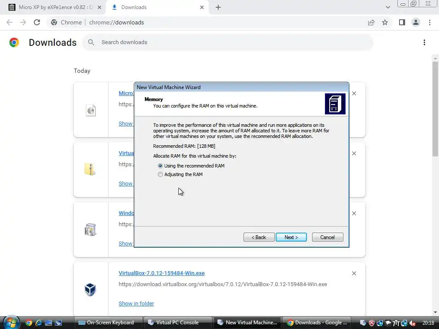Screen dimensions: 439x329
Task: Remove the VirtualBox download entry from list
Action: click(354, 273)
